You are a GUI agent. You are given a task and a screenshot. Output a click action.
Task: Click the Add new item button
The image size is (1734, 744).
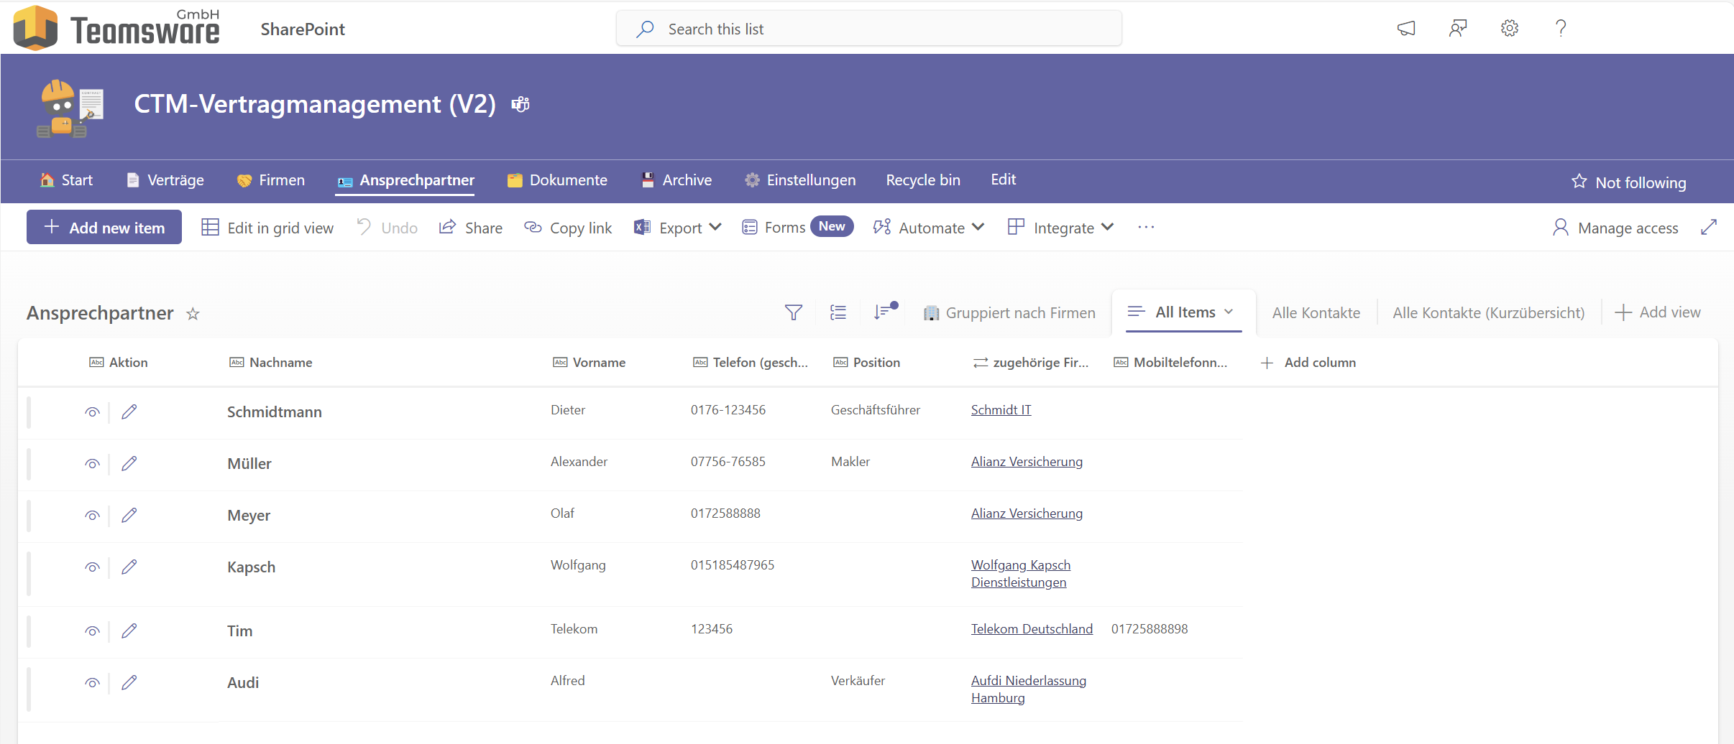click(x=104, y=228)
